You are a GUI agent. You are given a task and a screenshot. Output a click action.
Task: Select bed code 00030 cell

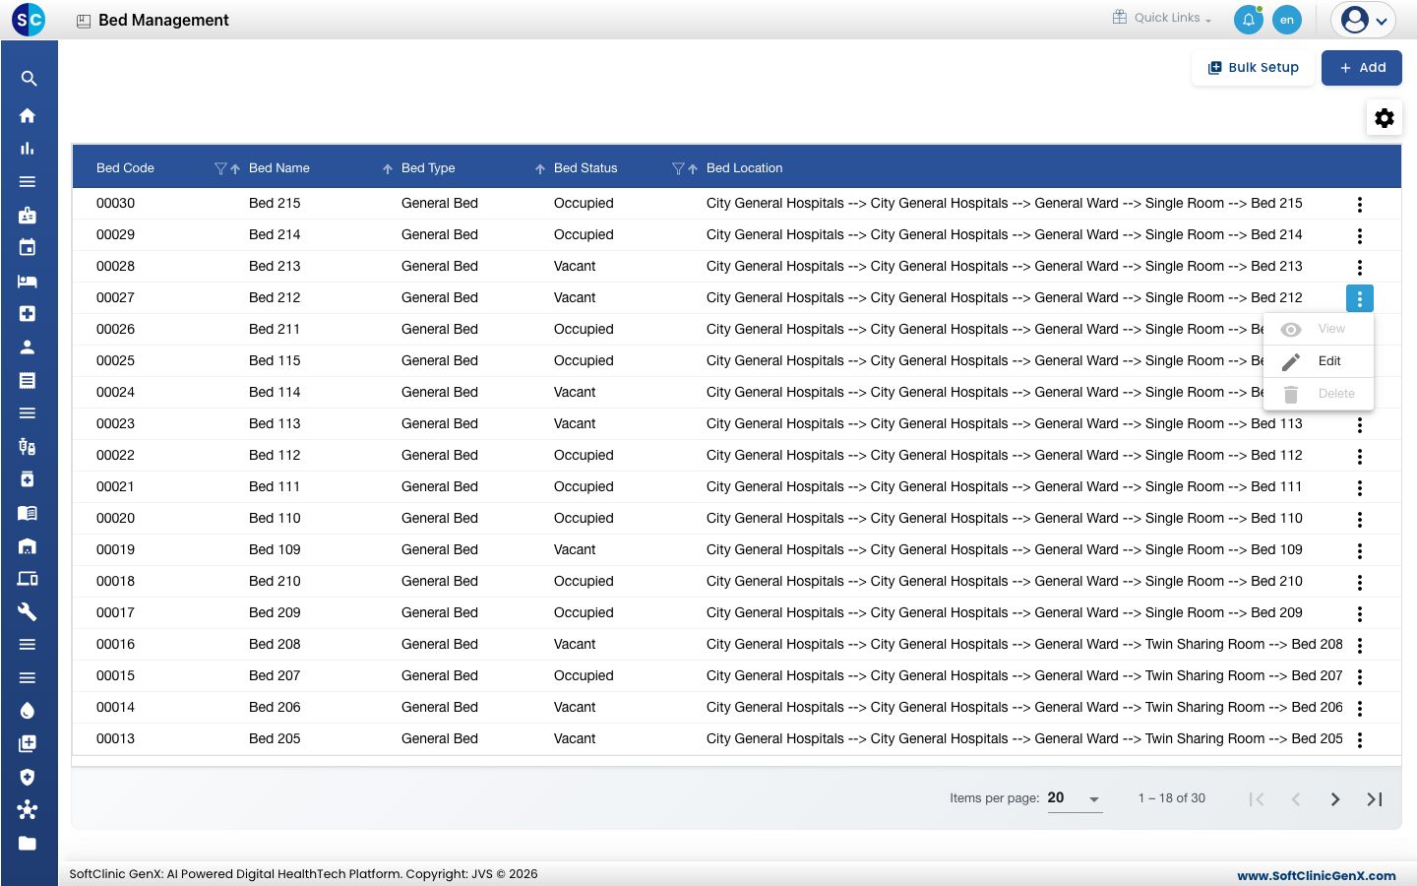[x=115, y=203]
